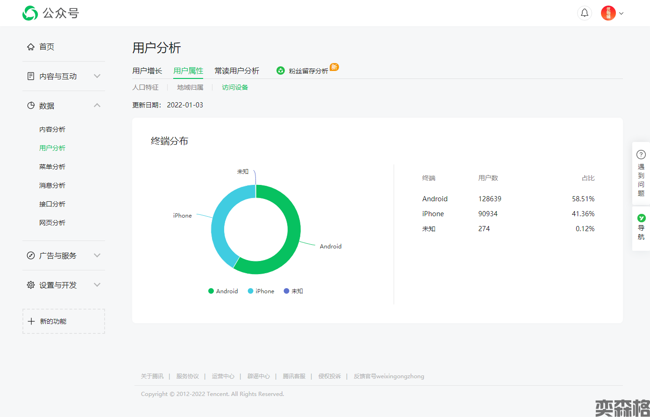Open 菜单分析 in the sidebar
The image size is (650, 417).
52,167
